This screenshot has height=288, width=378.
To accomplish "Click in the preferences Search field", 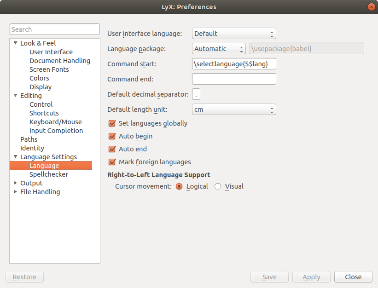I will [x=55, y=29].
